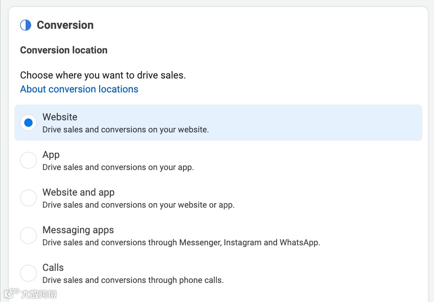The height and width of the screenshot is (302, 434).
Task: Click the Website option title text
Action: pos(60,117)
